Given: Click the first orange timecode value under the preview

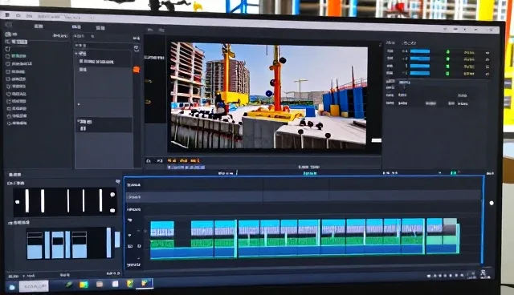Looking at the screenshot, I should (172, 160).
